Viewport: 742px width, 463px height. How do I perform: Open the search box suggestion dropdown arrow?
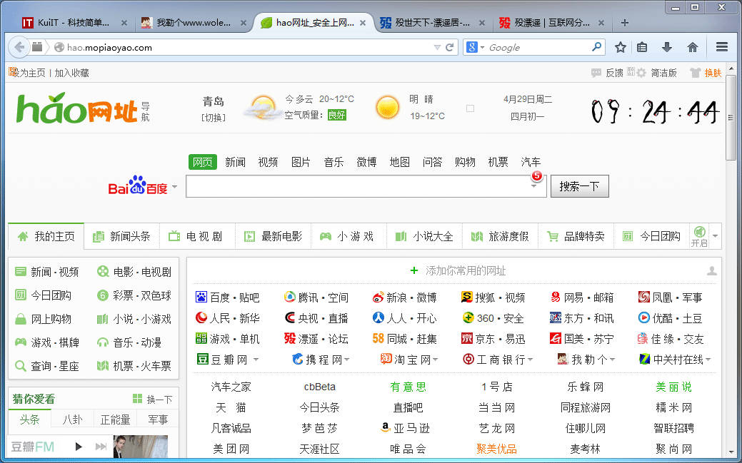[533, 186]
